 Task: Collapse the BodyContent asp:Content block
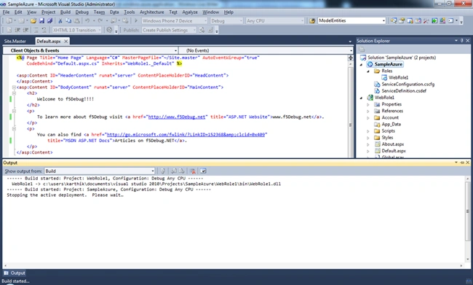14,87
